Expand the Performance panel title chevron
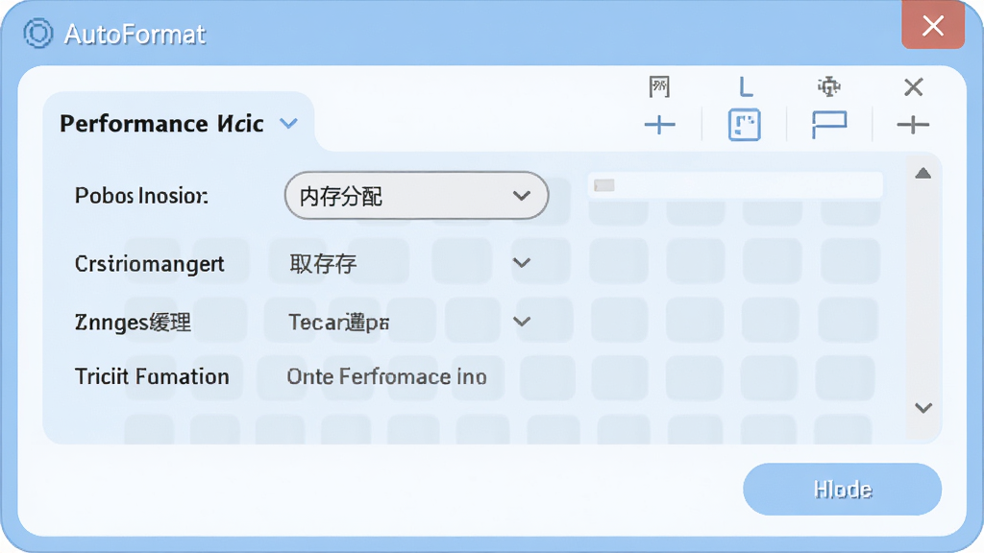The image size is (984, 553). coord(288,123)
